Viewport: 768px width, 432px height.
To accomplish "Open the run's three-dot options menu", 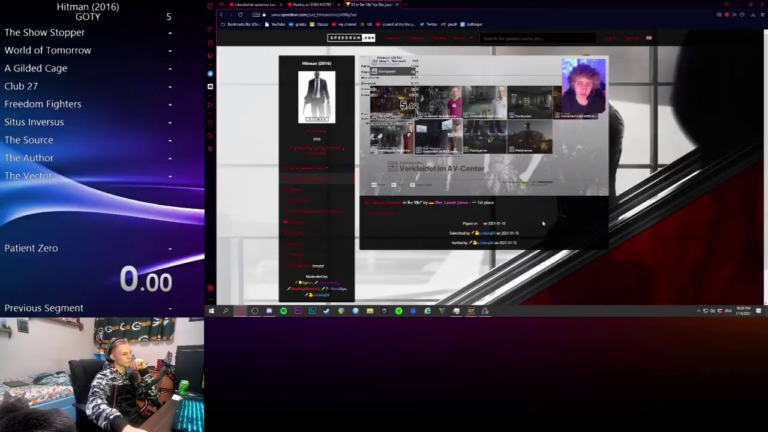I will pos(602,203).
